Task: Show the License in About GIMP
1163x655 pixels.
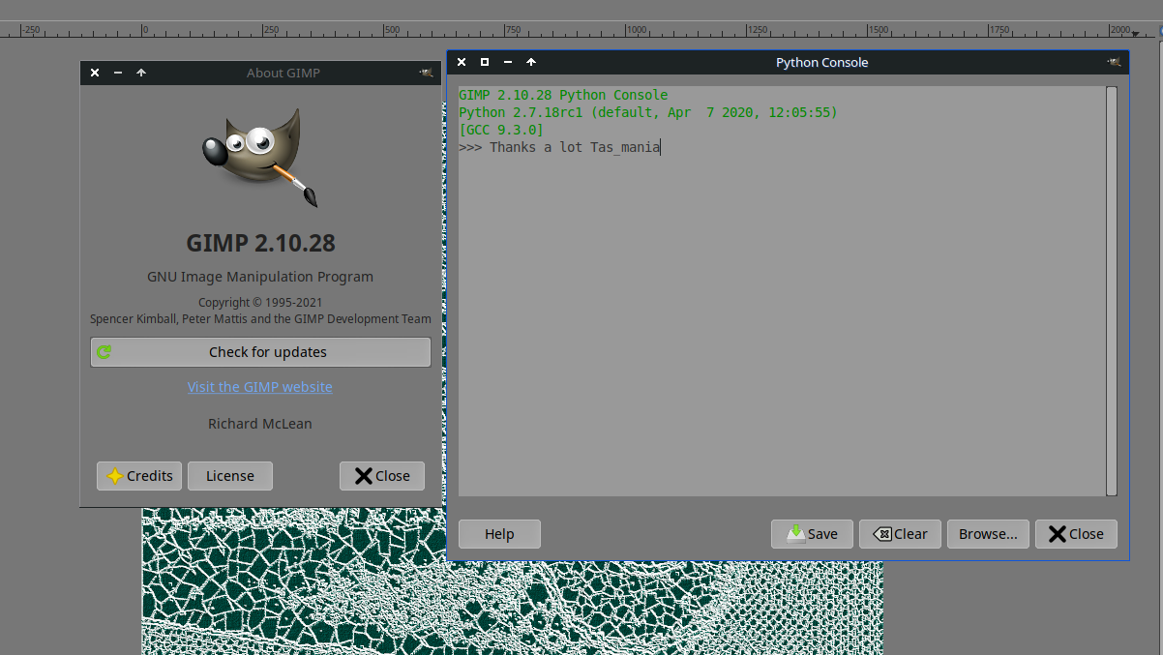Action: [230, 476]
